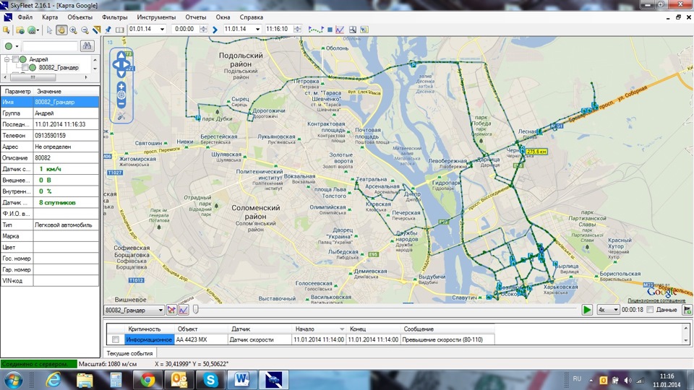Open the chart graph toolbar icon
This screenshot has width=694, height=390.
pos(340,30)
